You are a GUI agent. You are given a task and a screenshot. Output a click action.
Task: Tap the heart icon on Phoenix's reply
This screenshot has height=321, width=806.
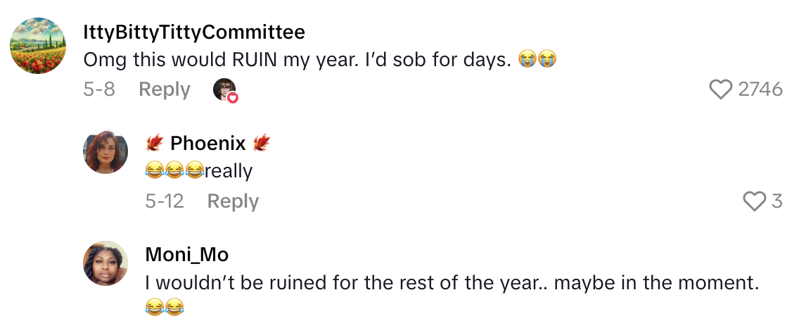pyautogui.click(x=754, y=201)
